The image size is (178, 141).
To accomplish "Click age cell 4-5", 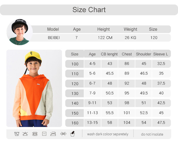I will [92, 64].
